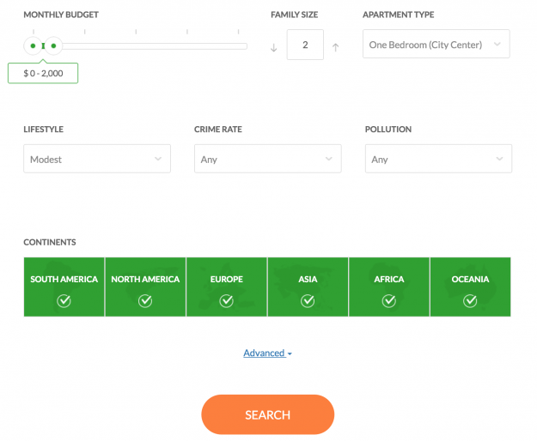537x441 pixels.
Task: Deselect the North America continent tile
Action: [145, 287]
